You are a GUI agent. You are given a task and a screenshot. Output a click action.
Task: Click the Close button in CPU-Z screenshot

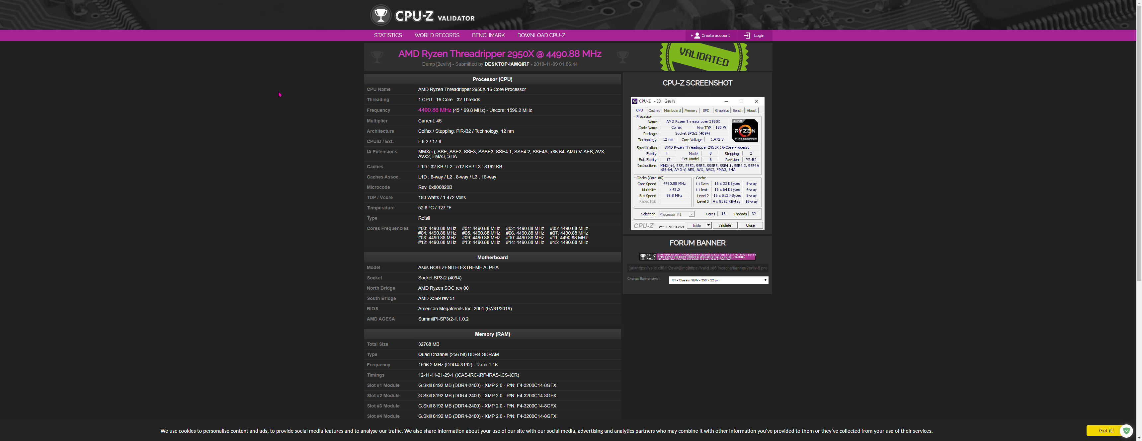coord(750,226)
